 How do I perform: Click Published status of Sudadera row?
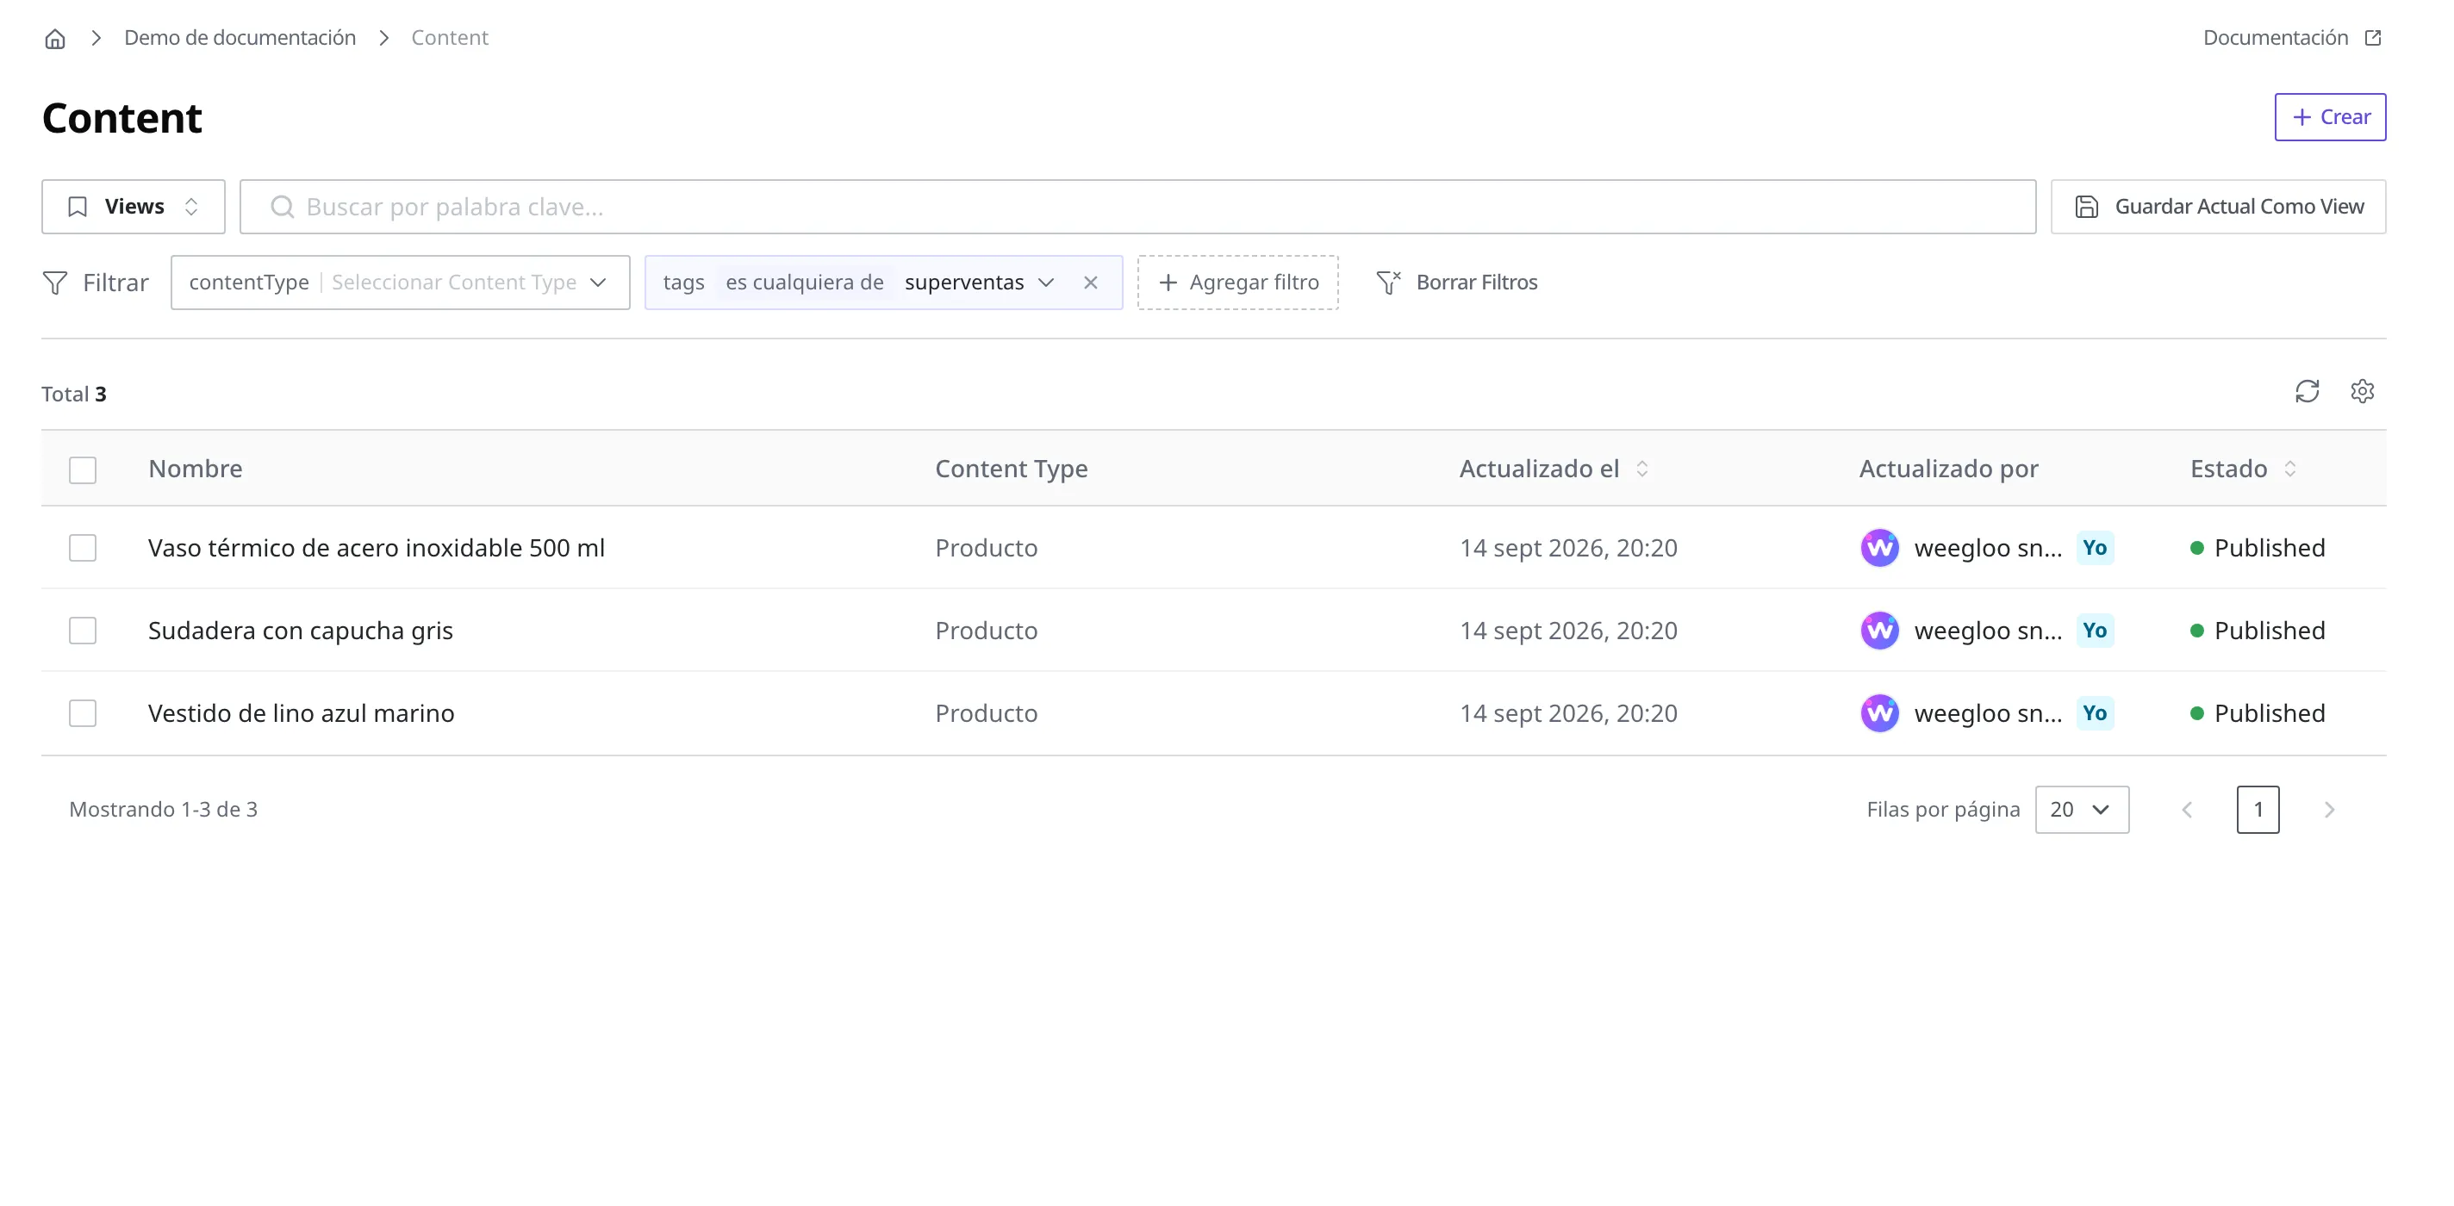(x=2257, y=631)
